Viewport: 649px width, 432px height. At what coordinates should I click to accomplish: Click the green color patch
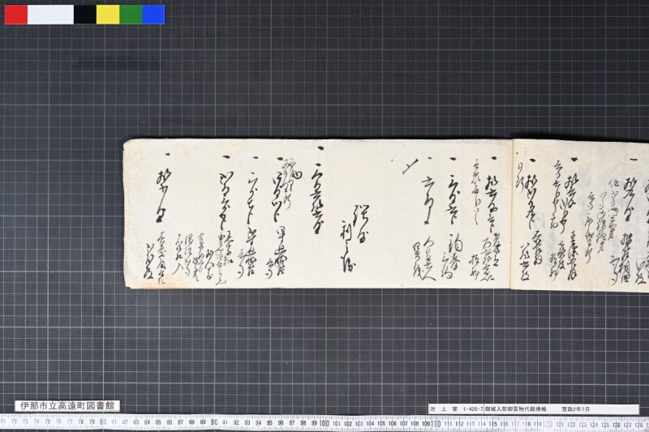click(x=131, y=15)
